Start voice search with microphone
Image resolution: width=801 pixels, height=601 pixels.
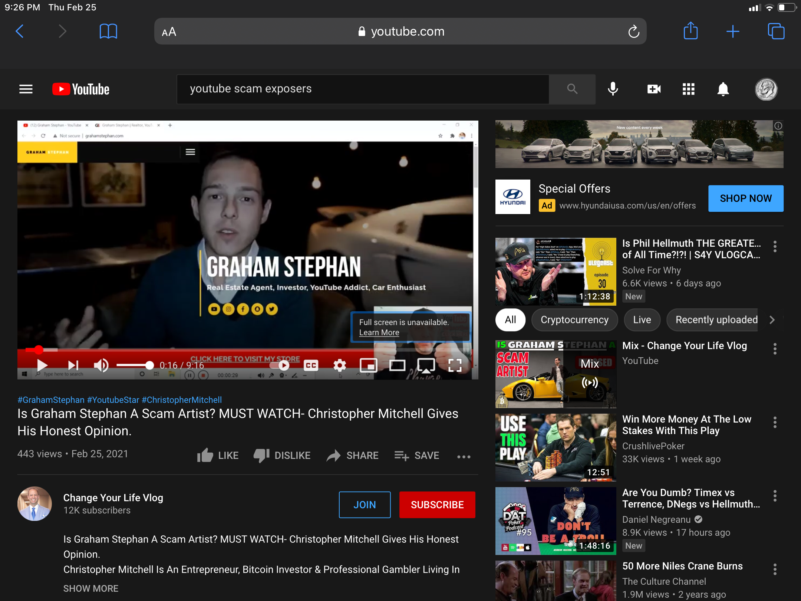[613, 89]
